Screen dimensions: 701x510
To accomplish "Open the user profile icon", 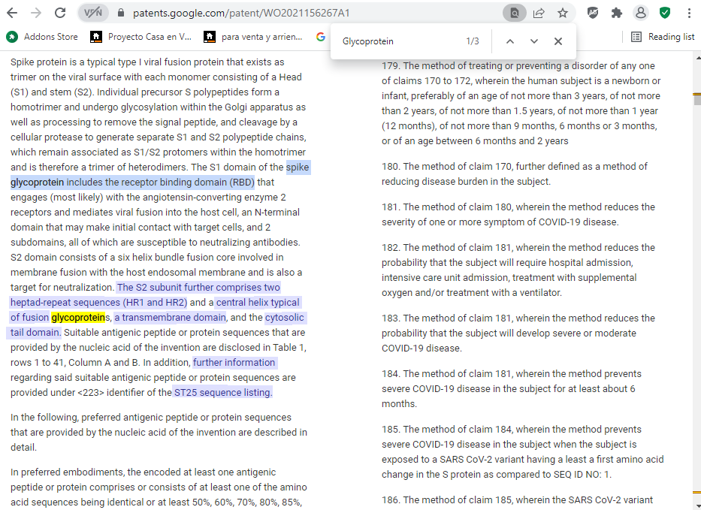I will (640, 13).
